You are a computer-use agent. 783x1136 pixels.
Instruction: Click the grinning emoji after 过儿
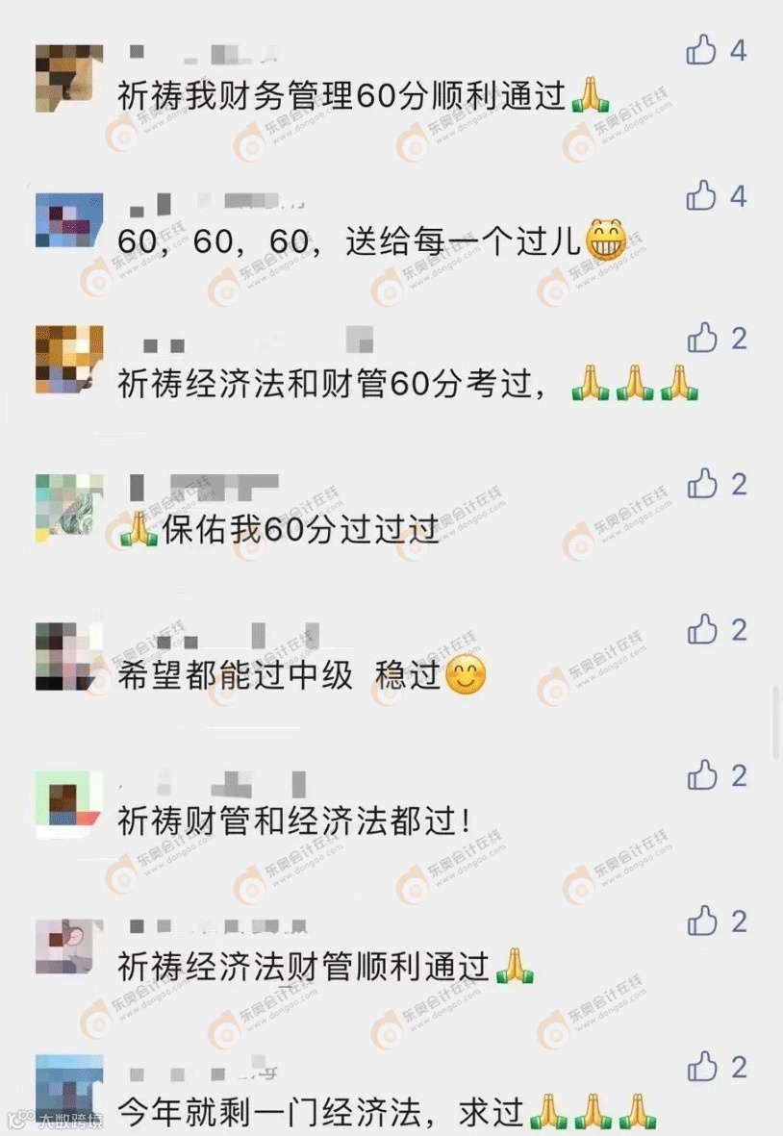click(x=606, y=240)
